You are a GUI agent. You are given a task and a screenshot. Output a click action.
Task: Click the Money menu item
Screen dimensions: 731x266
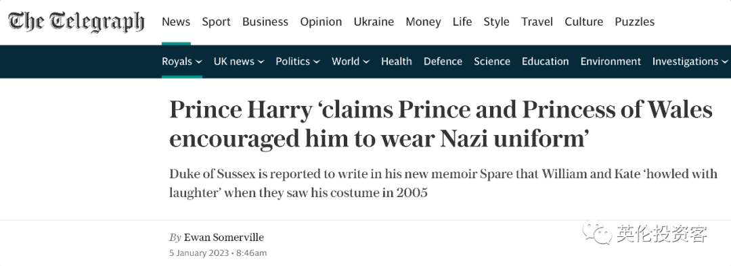tap(423, 22)
